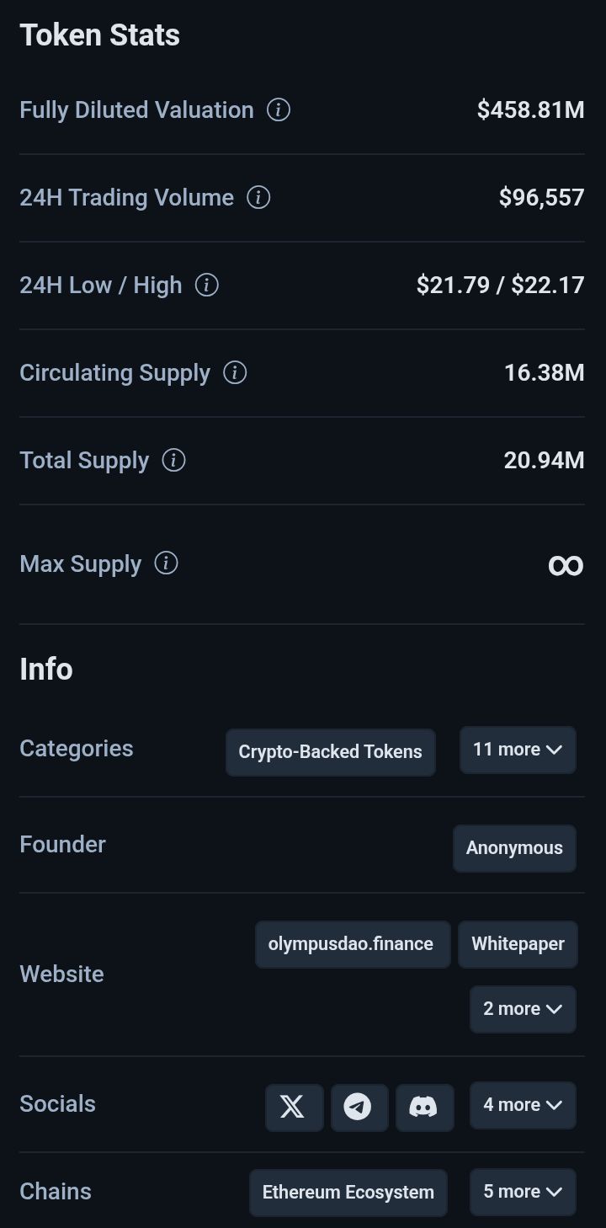Open the Telegram social link
The width and height of the screenshot is (606, 1228).
tap(359, 1106)
